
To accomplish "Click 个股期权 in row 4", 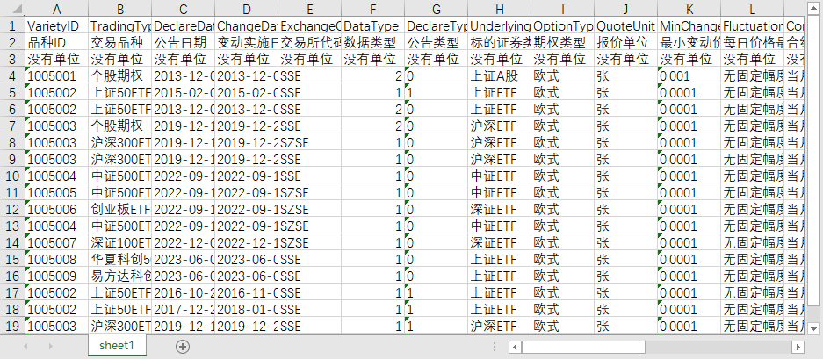I will pos(120,75).
